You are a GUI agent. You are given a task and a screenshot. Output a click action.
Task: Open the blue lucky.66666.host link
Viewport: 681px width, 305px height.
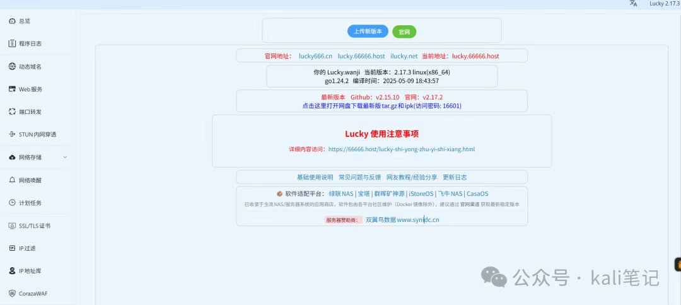click(361, 56)
